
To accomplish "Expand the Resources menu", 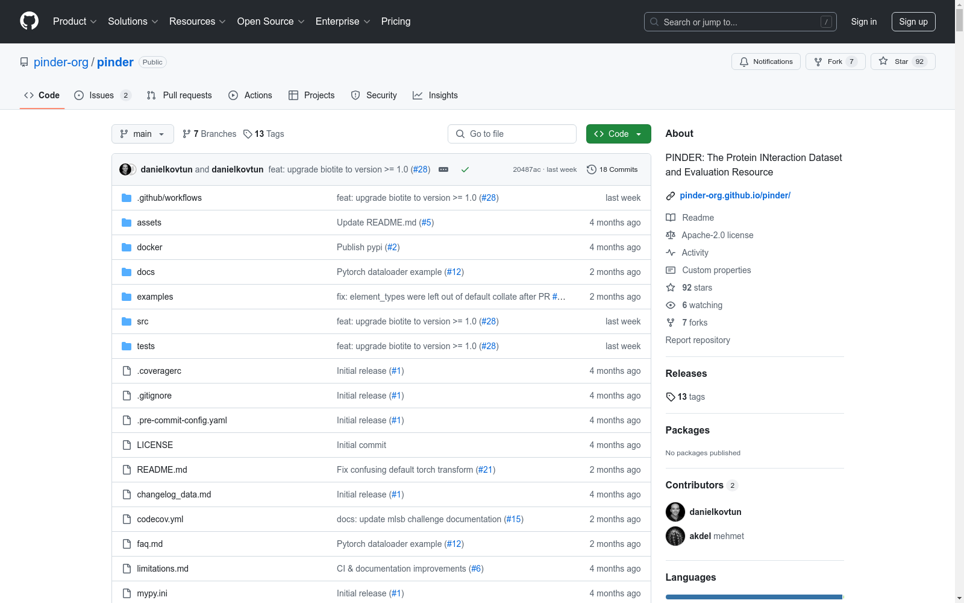I will [198, 21].
